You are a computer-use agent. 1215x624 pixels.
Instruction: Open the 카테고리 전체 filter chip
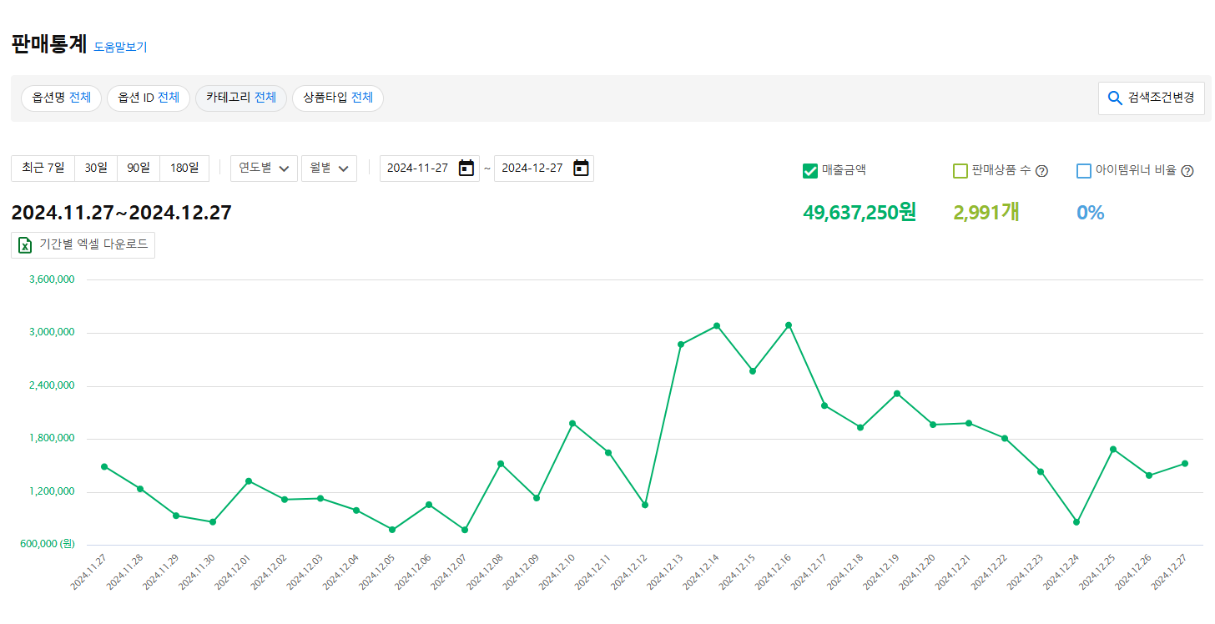pos(241,98)
